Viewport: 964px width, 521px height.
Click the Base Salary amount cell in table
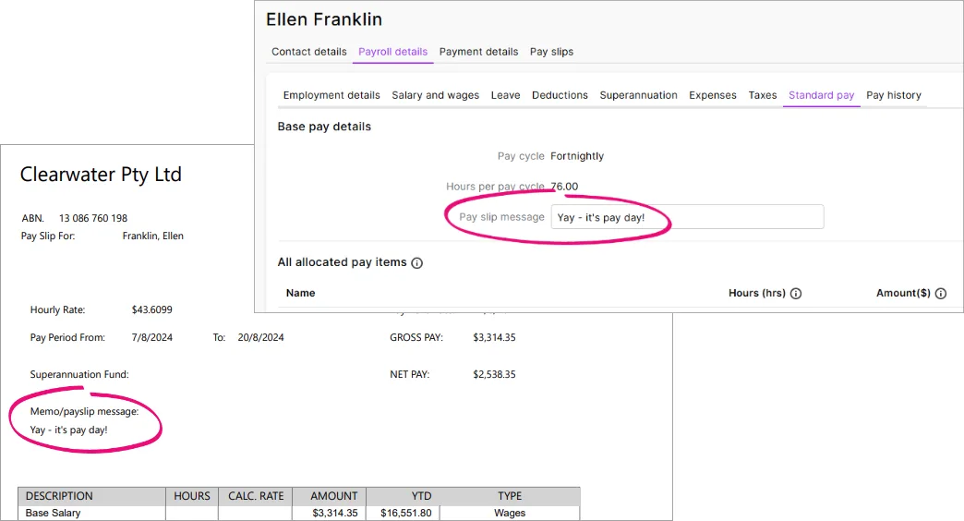click(x=335, y=513)
